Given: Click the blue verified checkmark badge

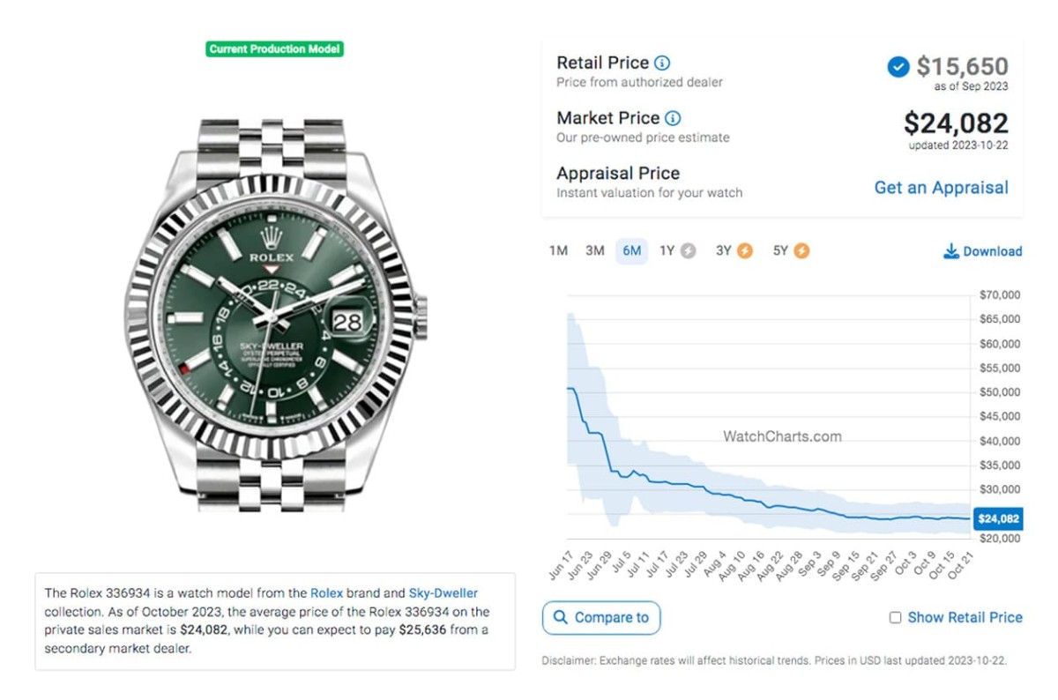Looking at the screenshot, I should point(898,67).
